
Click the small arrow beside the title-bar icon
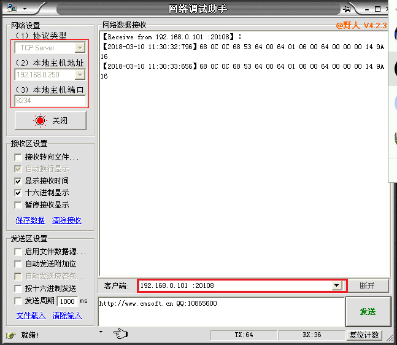click(x=25, y=9)
